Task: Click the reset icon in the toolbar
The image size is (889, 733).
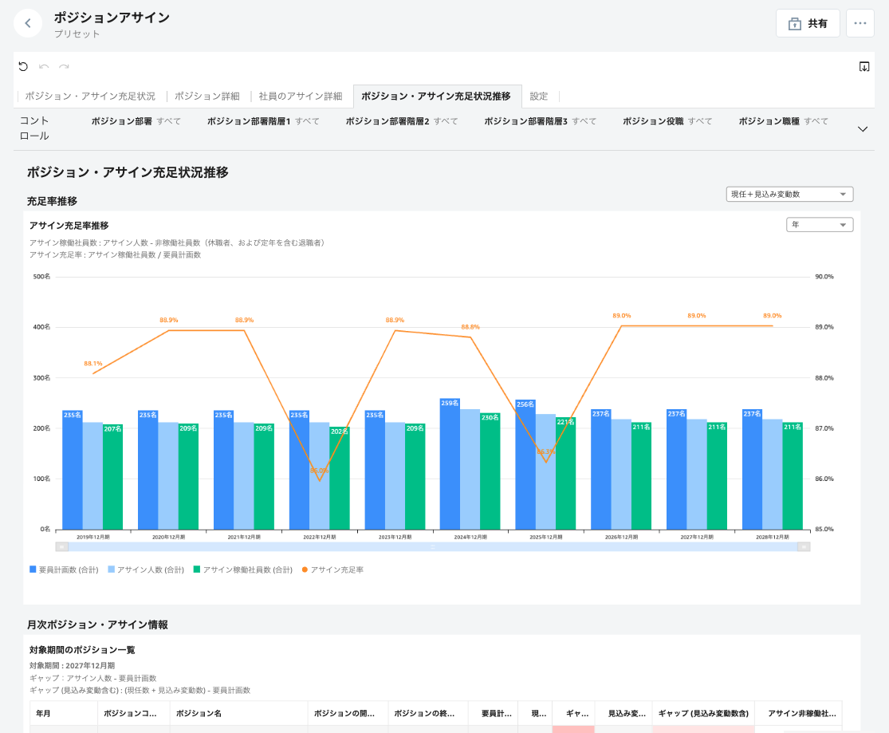Action: [23, 67]
